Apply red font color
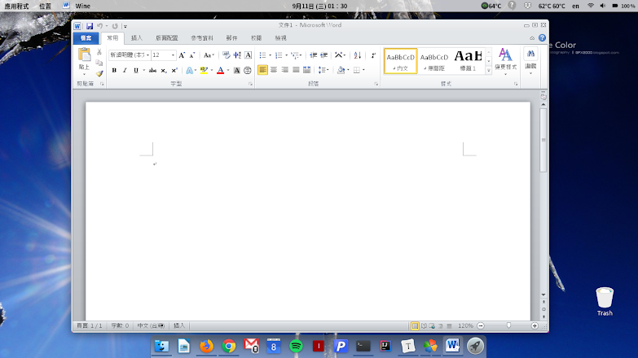Screen dimensions: 638x358 [x=221, y=70]
